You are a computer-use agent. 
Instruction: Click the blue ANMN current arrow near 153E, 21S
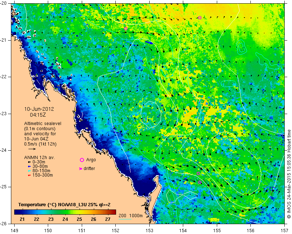149,43
